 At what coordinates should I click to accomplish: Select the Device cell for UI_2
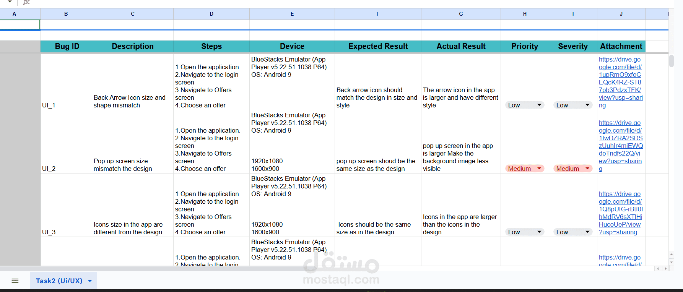point(292,142)
